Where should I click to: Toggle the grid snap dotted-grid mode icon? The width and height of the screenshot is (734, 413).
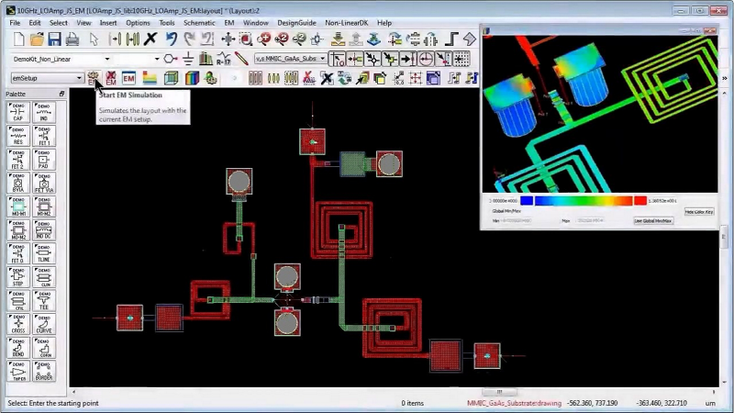[x=462, y=59]
